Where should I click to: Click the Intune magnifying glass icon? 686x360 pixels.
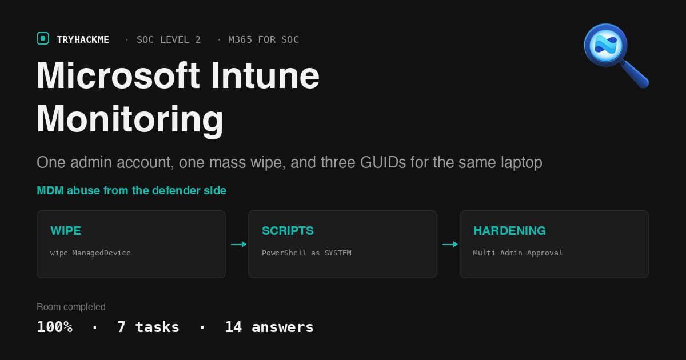[x=616, y=56]
